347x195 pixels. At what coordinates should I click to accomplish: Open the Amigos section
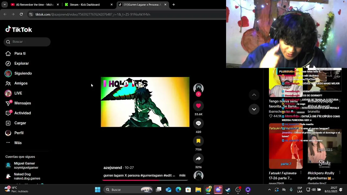[x=17, y=83]
